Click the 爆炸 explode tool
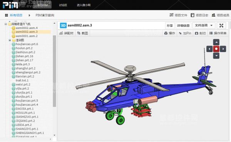Image resolution: width=231 pixels, height=142 pixels. click(169, 33)
